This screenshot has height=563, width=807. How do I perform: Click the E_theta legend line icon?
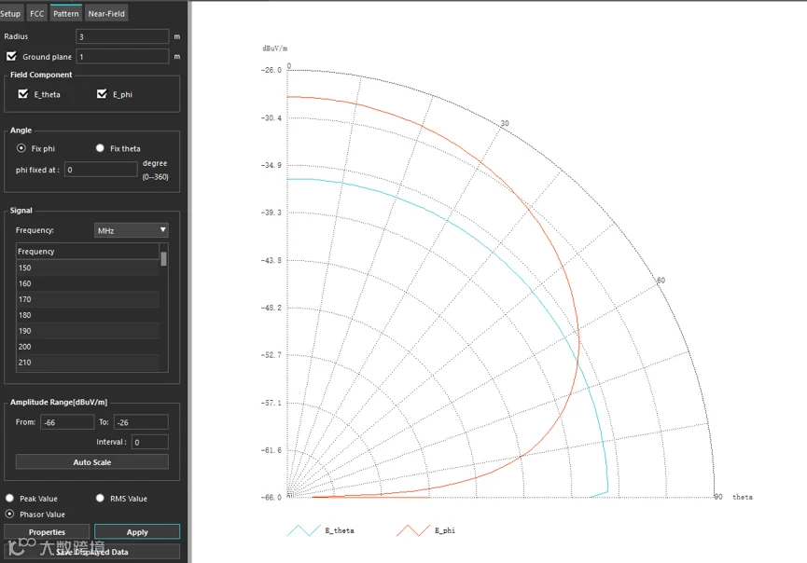[x=303, y=530]
